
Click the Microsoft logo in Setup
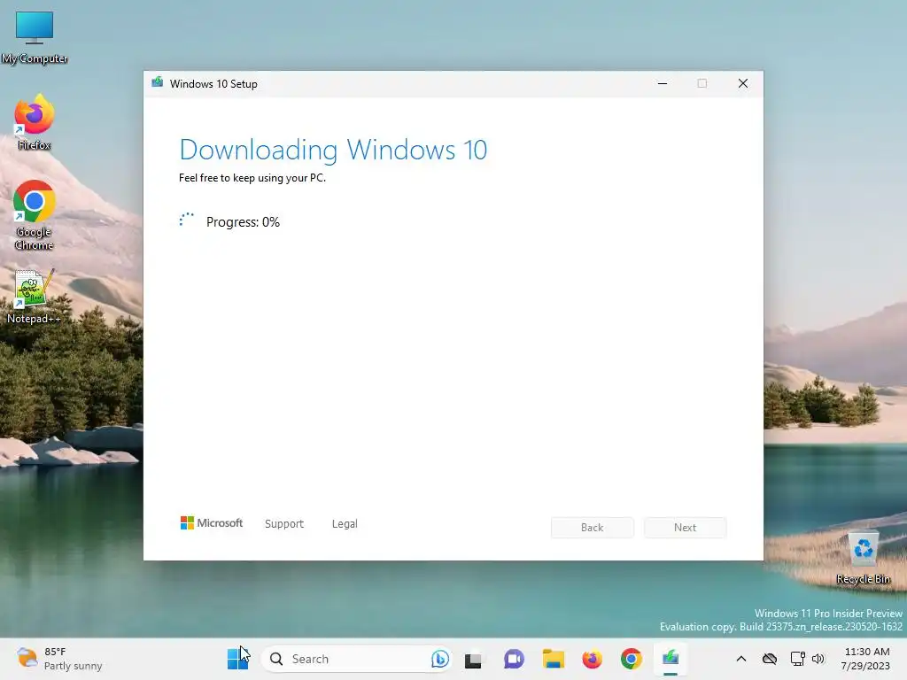pos(212,523)
